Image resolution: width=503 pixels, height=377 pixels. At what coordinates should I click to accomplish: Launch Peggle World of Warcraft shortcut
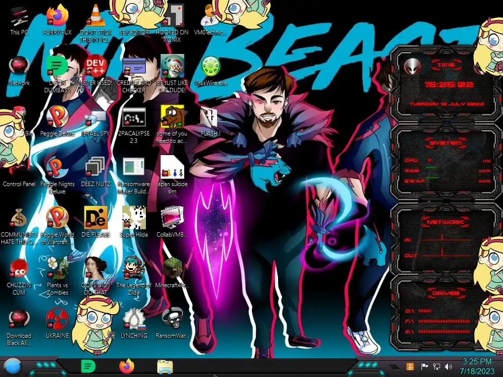[x=57, y=226]
